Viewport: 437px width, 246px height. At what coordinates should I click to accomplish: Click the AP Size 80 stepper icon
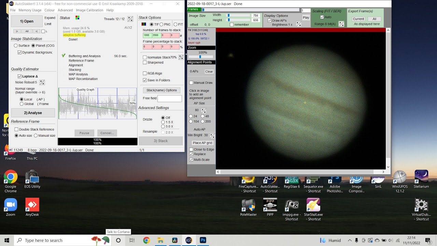point(203,110)
